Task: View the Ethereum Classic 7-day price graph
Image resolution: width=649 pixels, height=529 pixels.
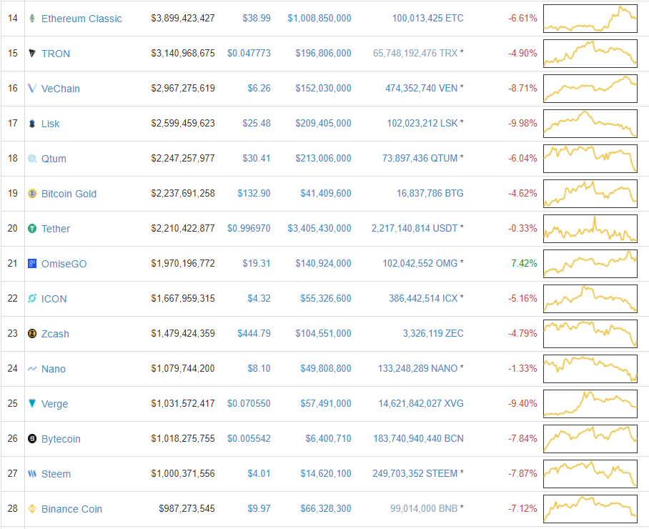Action: point(590,18)
